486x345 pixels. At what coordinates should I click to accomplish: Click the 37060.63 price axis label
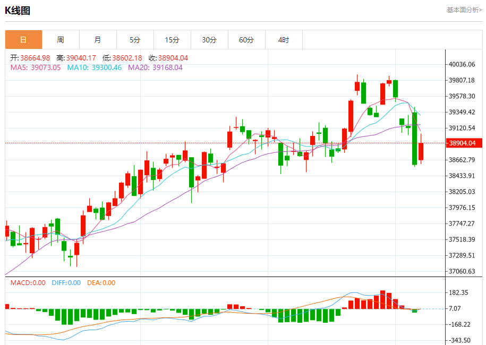[x=462, y=271]
